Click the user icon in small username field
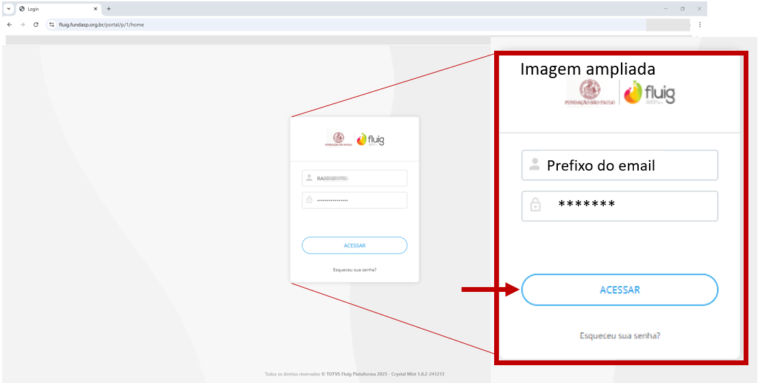The height and width of the screenshot is (383, 758). pos(309,178)
